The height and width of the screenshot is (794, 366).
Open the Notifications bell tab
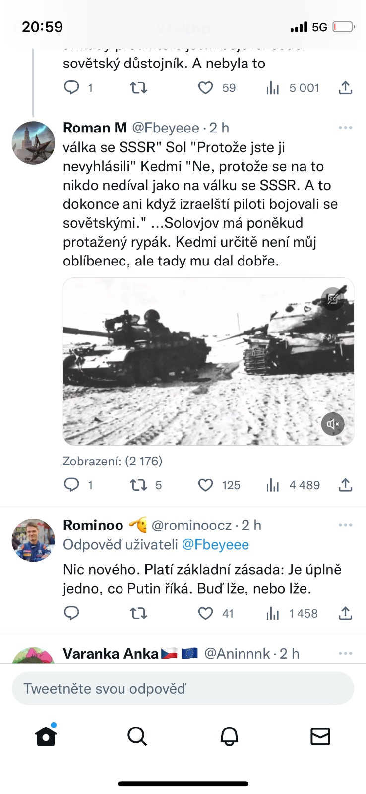229,736
